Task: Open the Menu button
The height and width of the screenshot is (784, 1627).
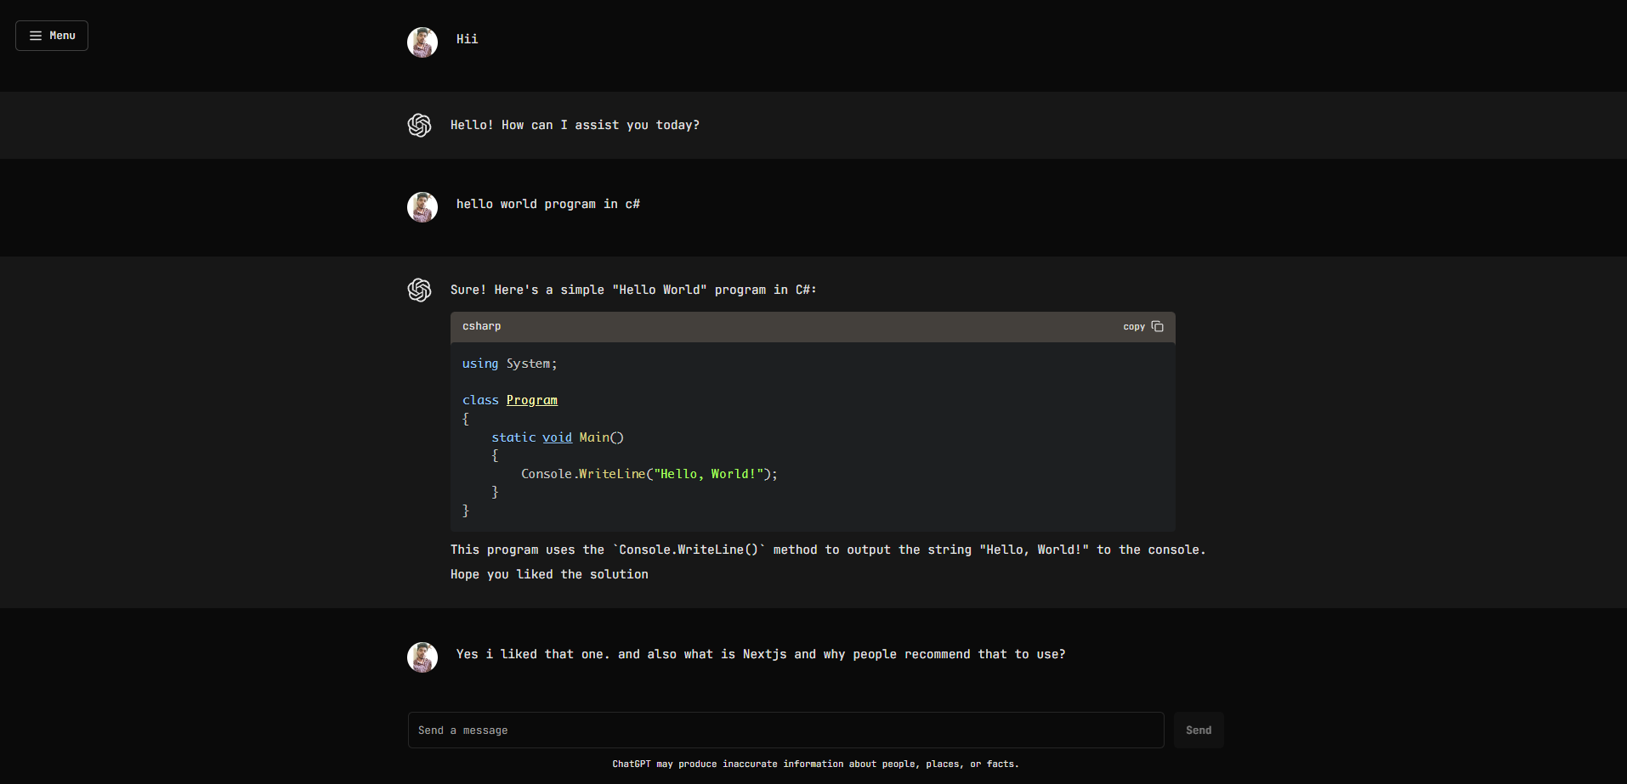Action: point(52,36)
